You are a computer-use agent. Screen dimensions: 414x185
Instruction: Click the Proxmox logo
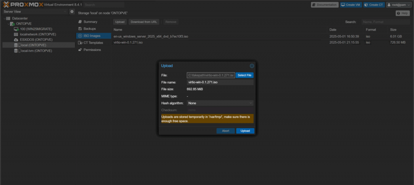(23, 4)
